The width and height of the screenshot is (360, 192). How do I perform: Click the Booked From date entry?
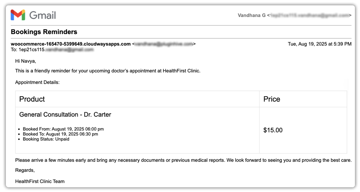[x=63, y=129]
